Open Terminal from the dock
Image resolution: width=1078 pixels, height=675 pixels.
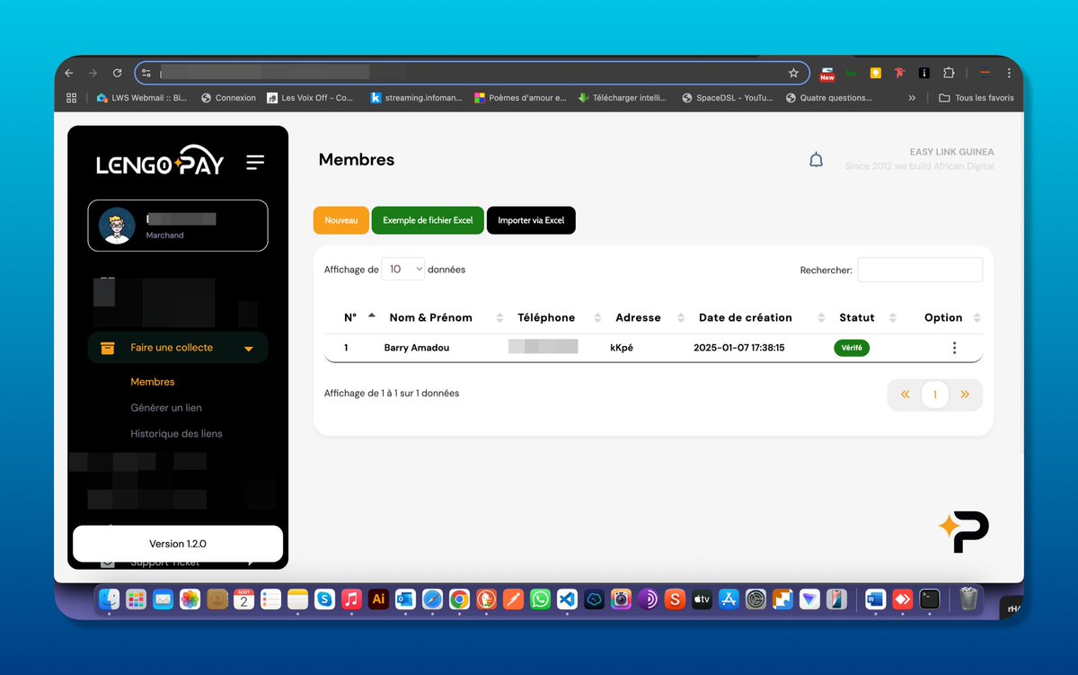(x=930, y=599)
